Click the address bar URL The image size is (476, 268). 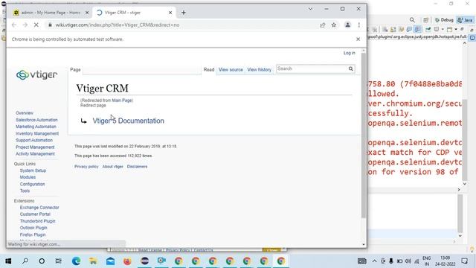pyautogui.click(x=118, y=25)
